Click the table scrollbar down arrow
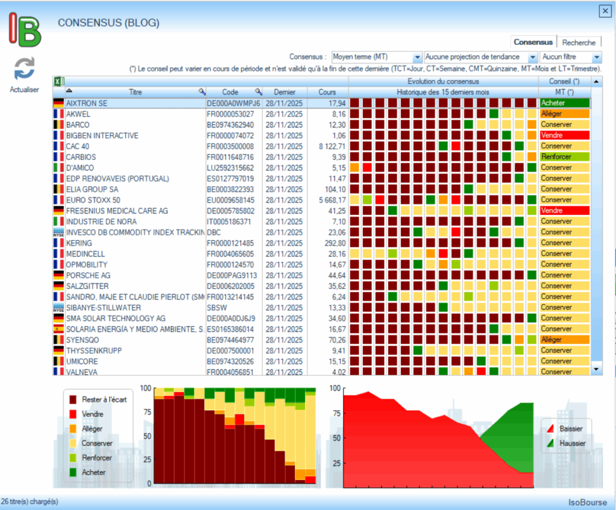This screenshot has height=510, width=616. pos(596,369)
